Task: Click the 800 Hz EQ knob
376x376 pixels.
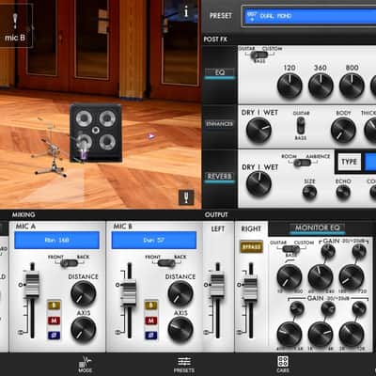Action: coord(352,86)
